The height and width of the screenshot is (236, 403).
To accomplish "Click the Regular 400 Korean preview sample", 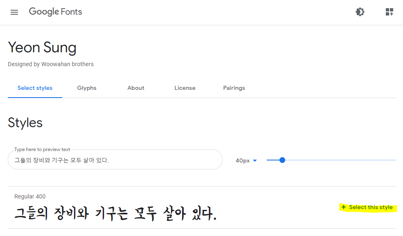I will (x=116, y=214).
